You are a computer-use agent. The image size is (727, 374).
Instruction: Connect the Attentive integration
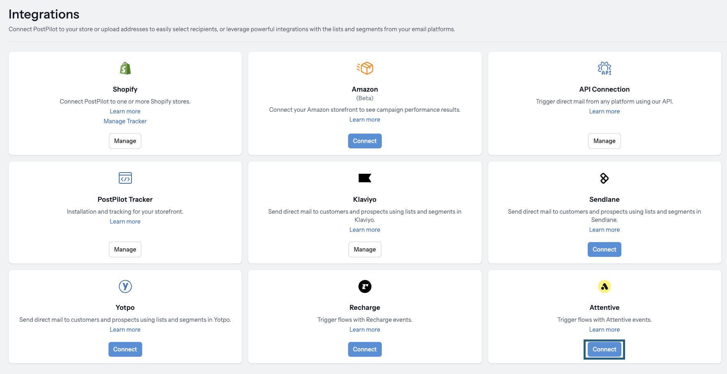click(605, 349)
